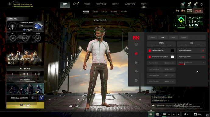The height and width of the screenshot is (117, 210).
Task: Select the highlighted squad slot in bottom bar
Action: (x=164, y=114)
